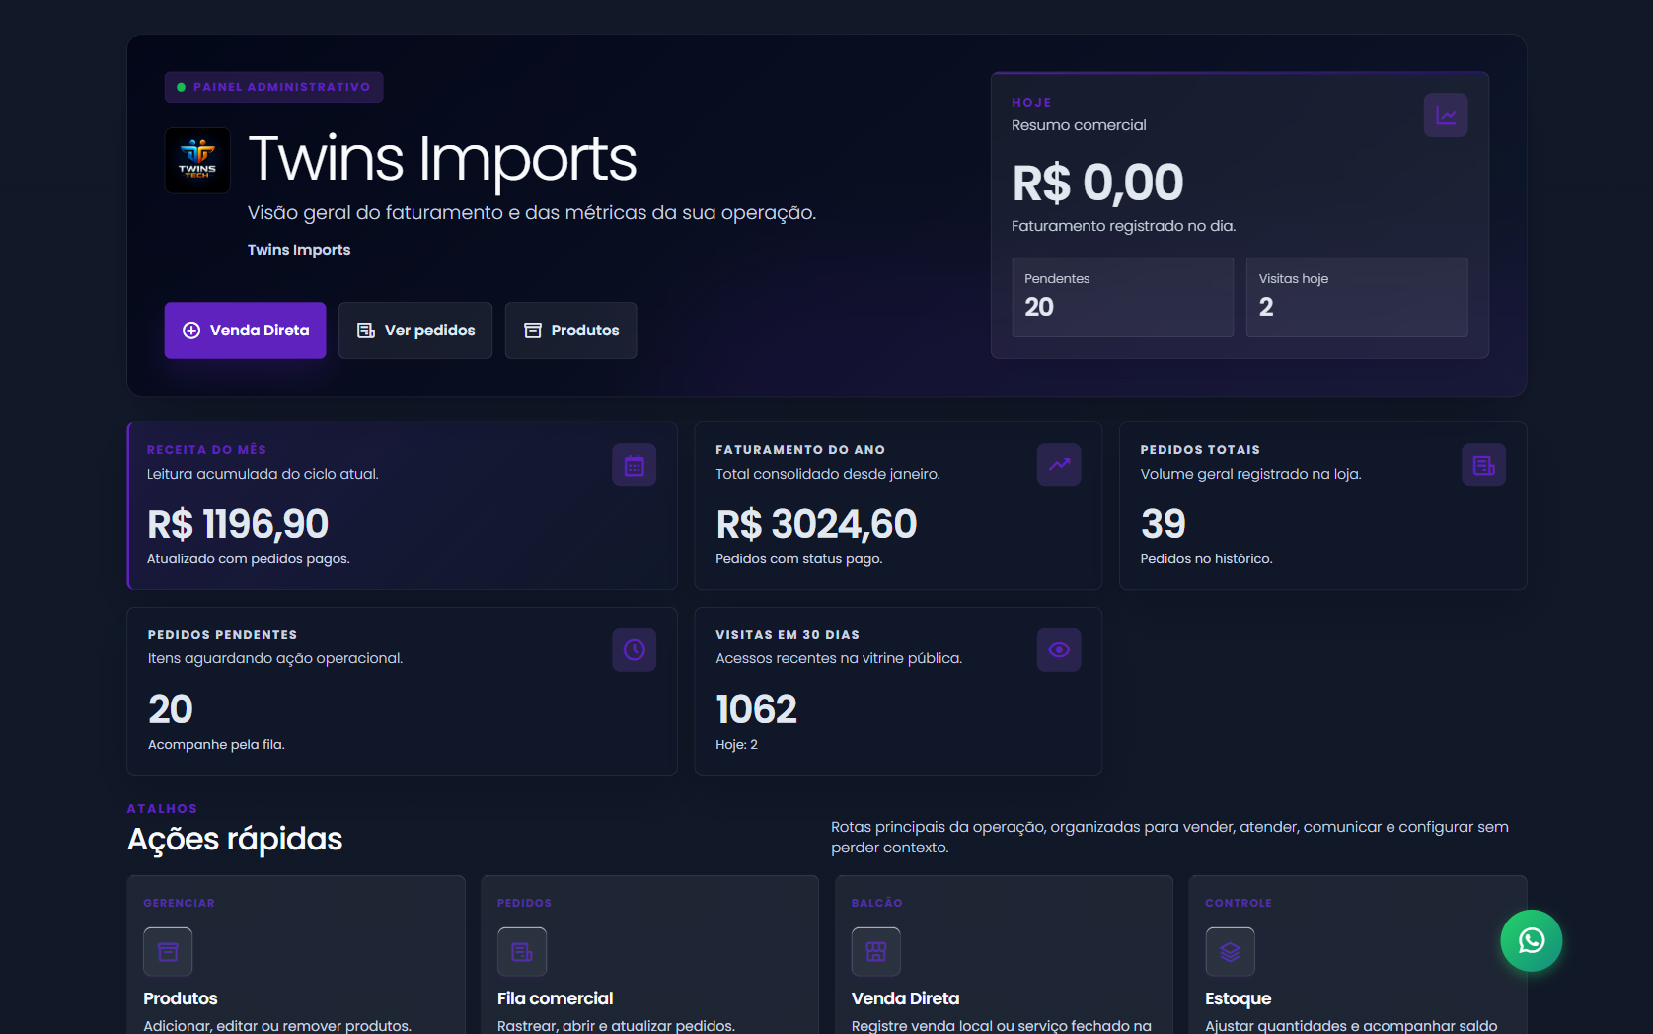Click the 'Twins Imports' main title
Viewport: 1653px width, 1034px height.
coord(442,158)
